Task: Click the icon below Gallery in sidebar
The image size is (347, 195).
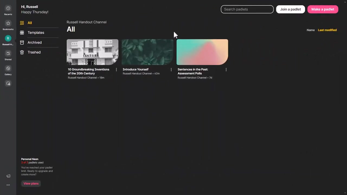Action: tap(8, 83)
